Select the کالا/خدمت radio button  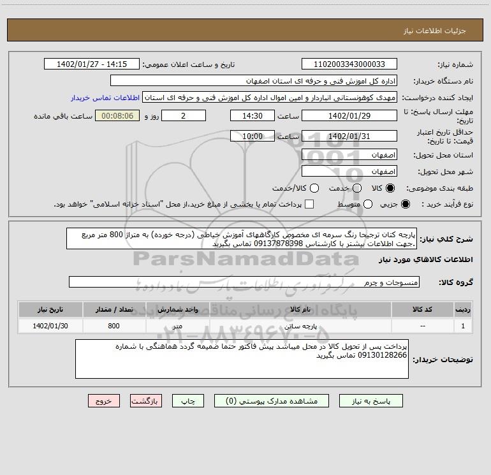(314, 188)
